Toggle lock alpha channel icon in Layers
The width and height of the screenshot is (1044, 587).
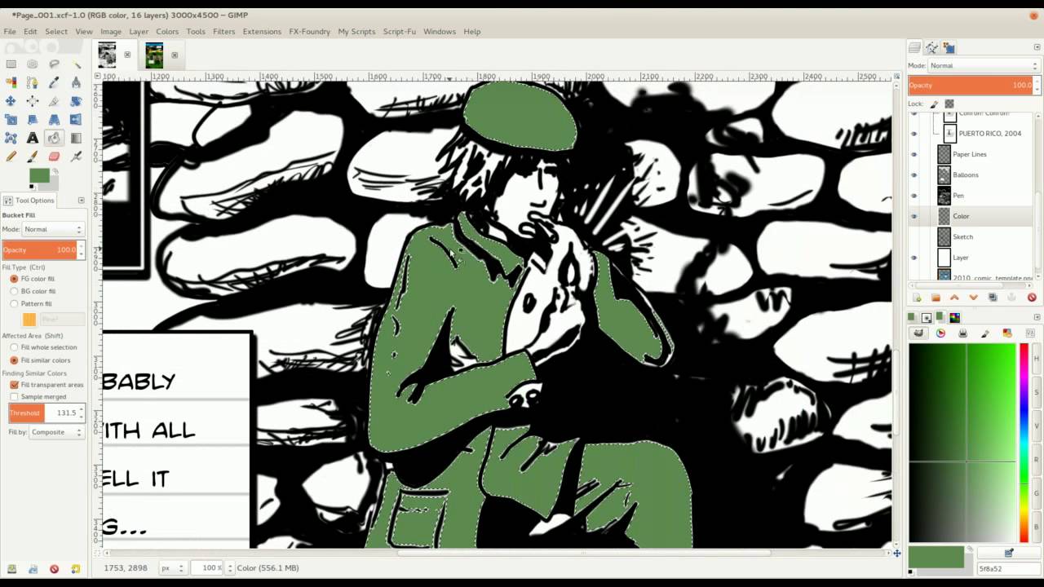pos(949,104)
